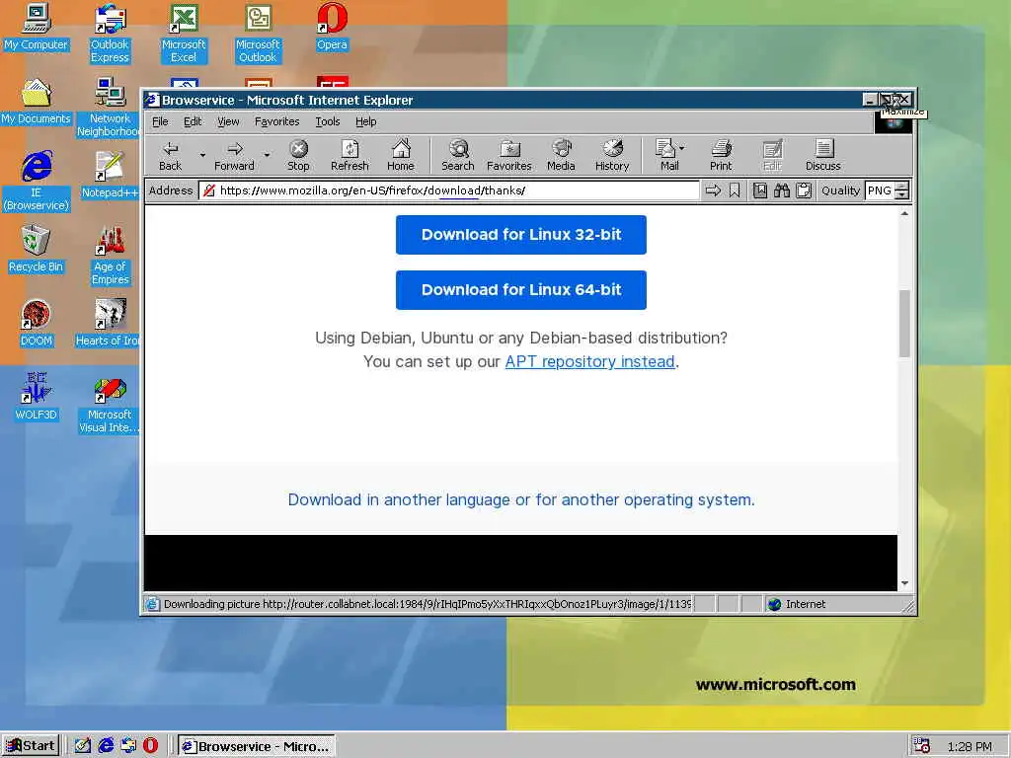Select the Age of Empires desktop icon
This screenshot has width=1011, height=758.
pos(110,256)
